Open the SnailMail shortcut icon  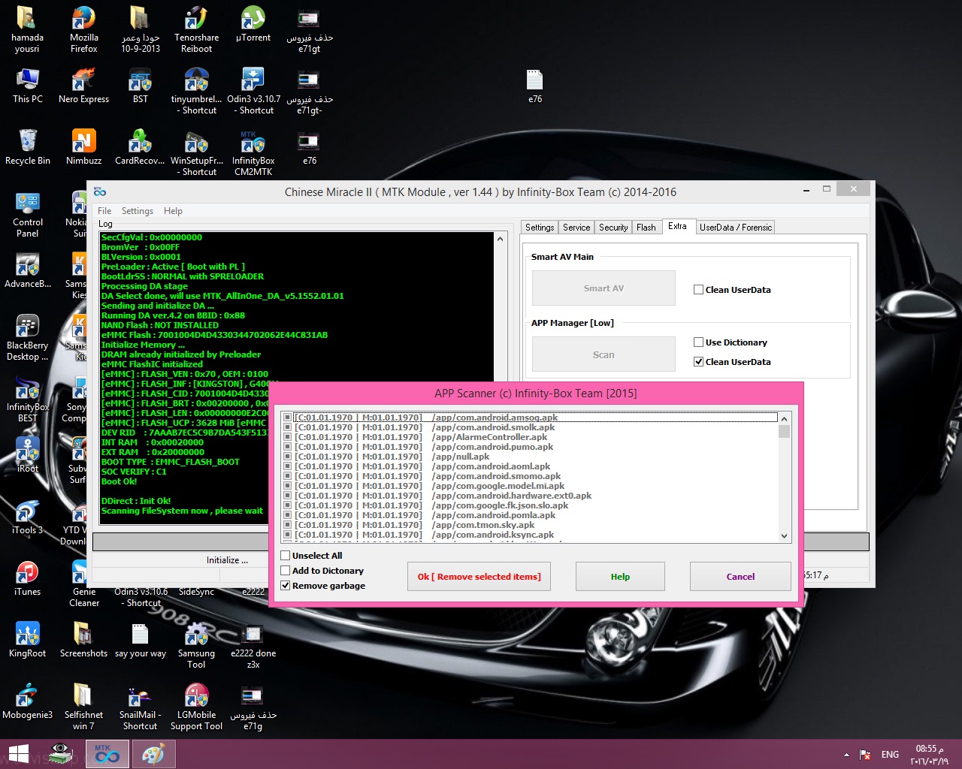pos(141,707)
